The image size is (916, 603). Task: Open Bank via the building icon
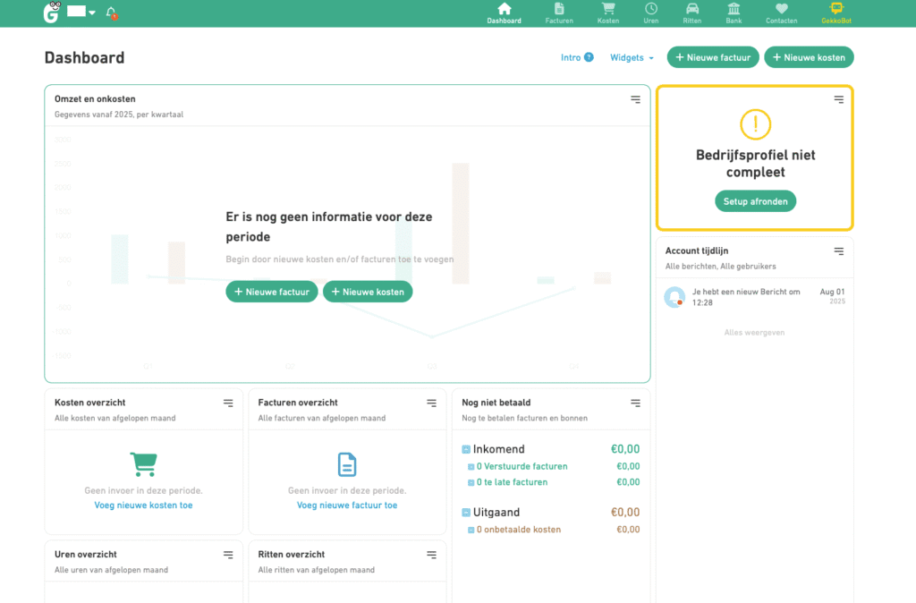tap(734, 9)
